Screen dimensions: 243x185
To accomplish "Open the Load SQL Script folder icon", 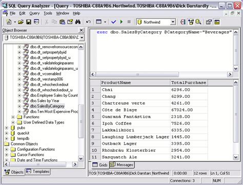I will [x=21, y=22].
